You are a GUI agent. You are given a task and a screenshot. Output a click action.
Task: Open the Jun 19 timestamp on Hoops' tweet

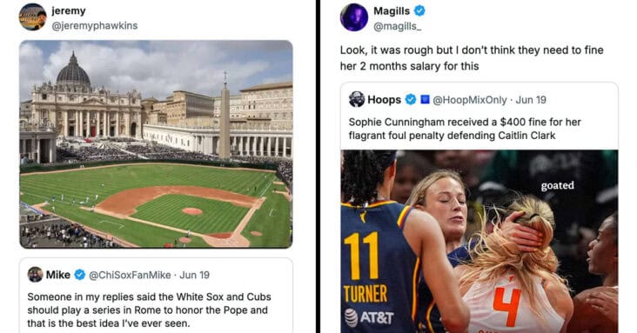531,100
